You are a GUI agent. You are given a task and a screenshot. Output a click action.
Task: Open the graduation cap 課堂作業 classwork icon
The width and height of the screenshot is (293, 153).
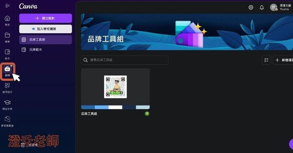[7, 105]
